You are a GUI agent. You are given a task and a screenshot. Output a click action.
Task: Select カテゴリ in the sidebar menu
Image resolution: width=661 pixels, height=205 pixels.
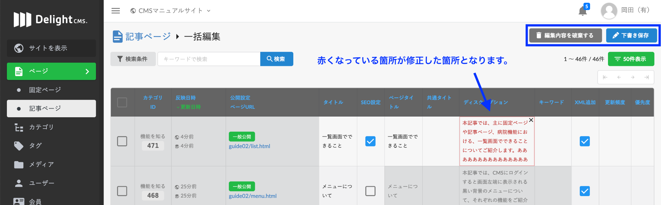[x=41, y=127]
